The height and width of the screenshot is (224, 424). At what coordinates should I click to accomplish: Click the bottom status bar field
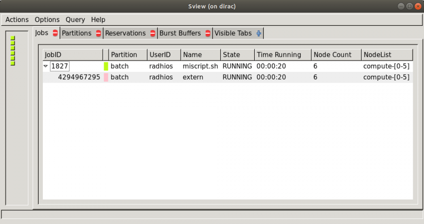tap(212, 215)
